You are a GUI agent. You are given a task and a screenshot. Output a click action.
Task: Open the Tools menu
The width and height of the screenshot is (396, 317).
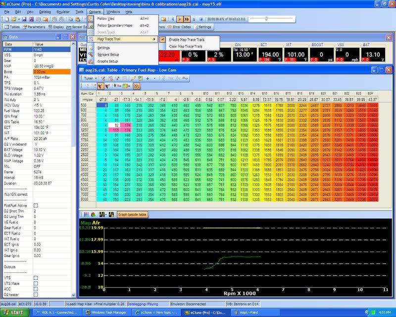(x=79, y=12)
